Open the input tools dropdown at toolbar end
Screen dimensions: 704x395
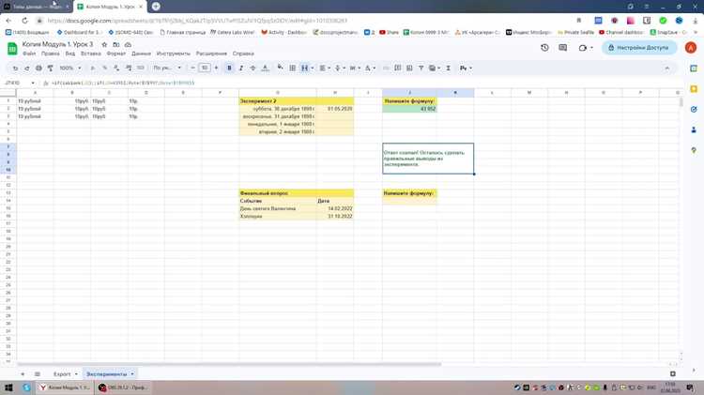[x=466, y=68]
